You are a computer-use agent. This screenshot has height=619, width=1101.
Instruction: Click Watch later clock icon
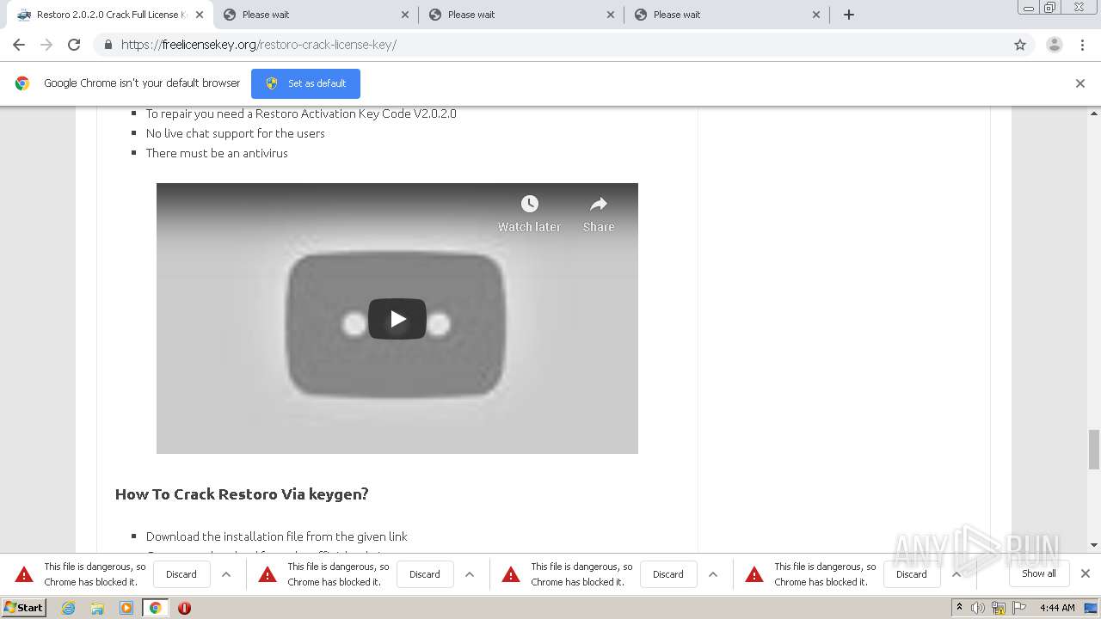[529, 204]
